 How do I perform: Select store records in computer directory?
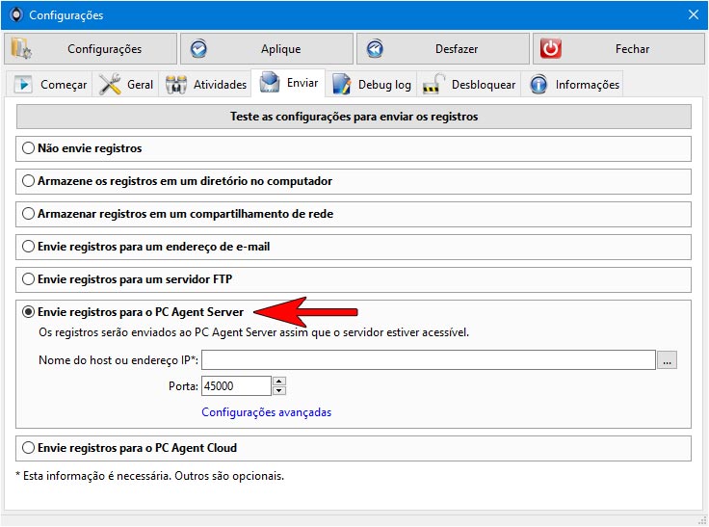[28, 181]
